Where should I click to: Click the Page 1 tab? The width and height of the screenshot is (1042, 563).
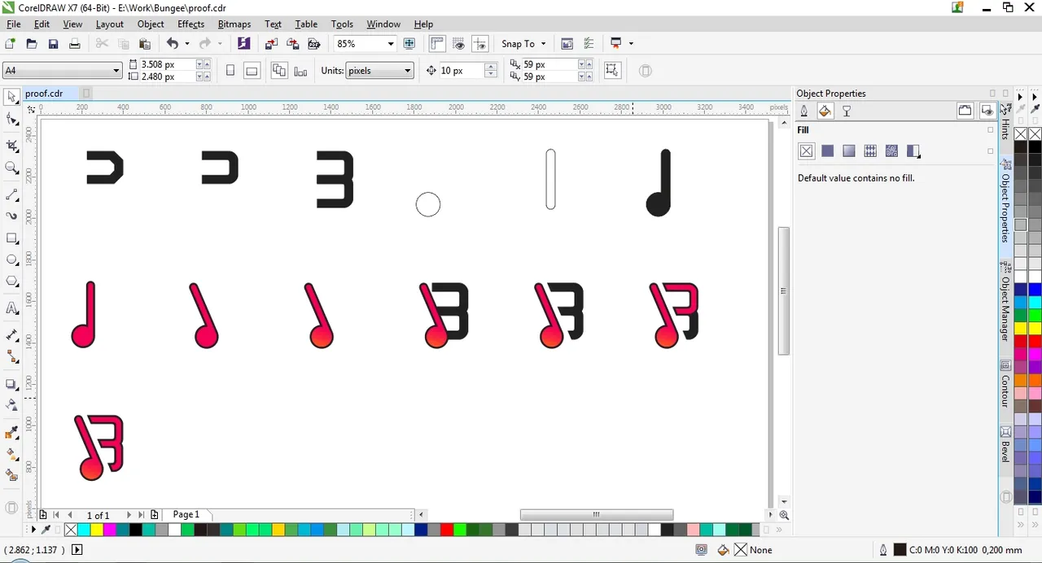click(x=186, y=514)
